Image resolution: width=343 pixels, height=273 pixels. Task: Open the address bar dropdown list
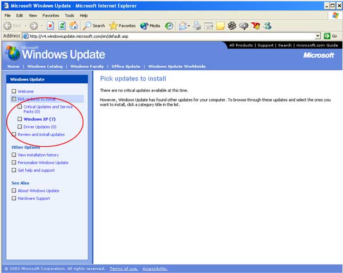(x=318, y=36)
